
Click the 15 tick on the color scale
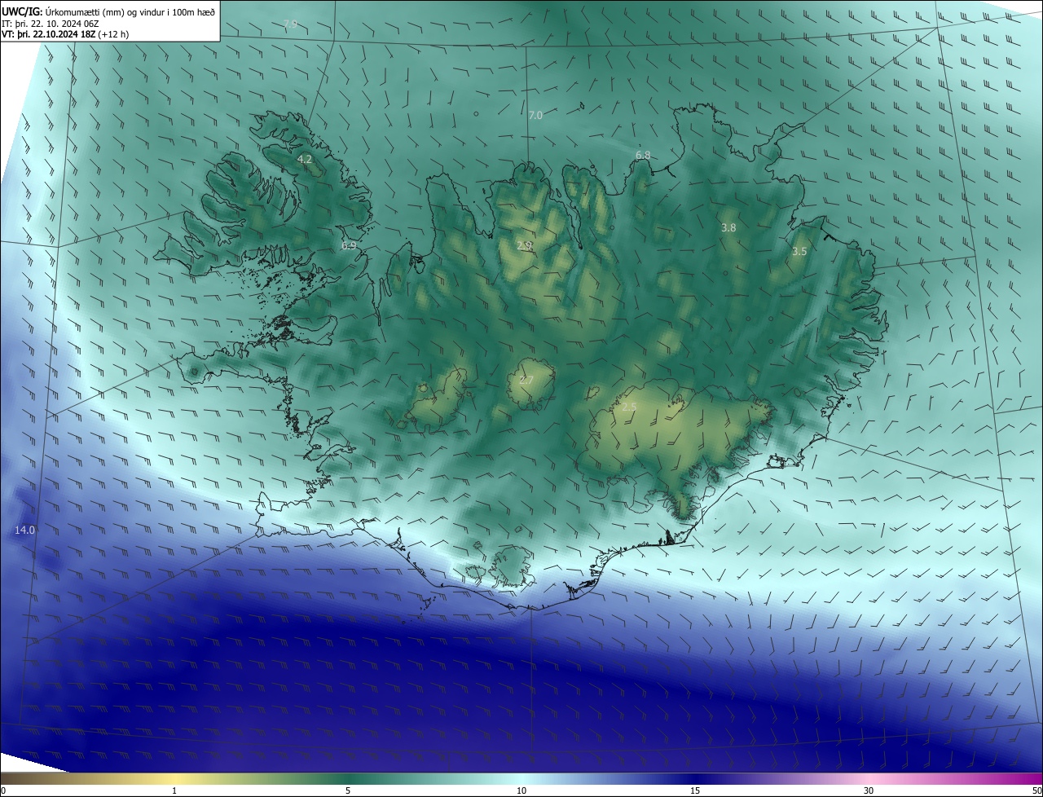[695, 790]
